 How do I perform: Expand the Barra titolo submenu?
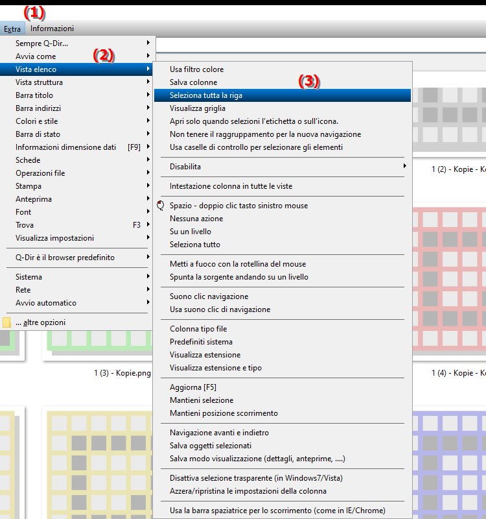coord(76,95)
